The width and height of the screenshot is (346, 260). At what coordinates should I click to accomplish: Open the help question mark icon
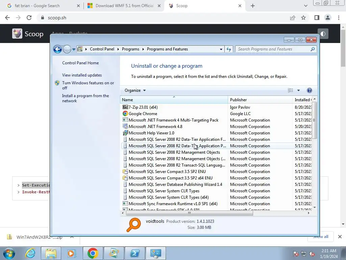click(310, 90)
